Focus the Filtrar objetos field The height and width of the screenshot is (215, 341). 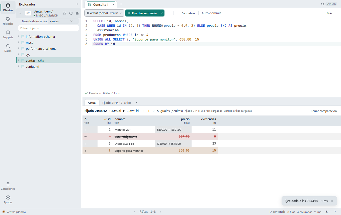(48, 28)
